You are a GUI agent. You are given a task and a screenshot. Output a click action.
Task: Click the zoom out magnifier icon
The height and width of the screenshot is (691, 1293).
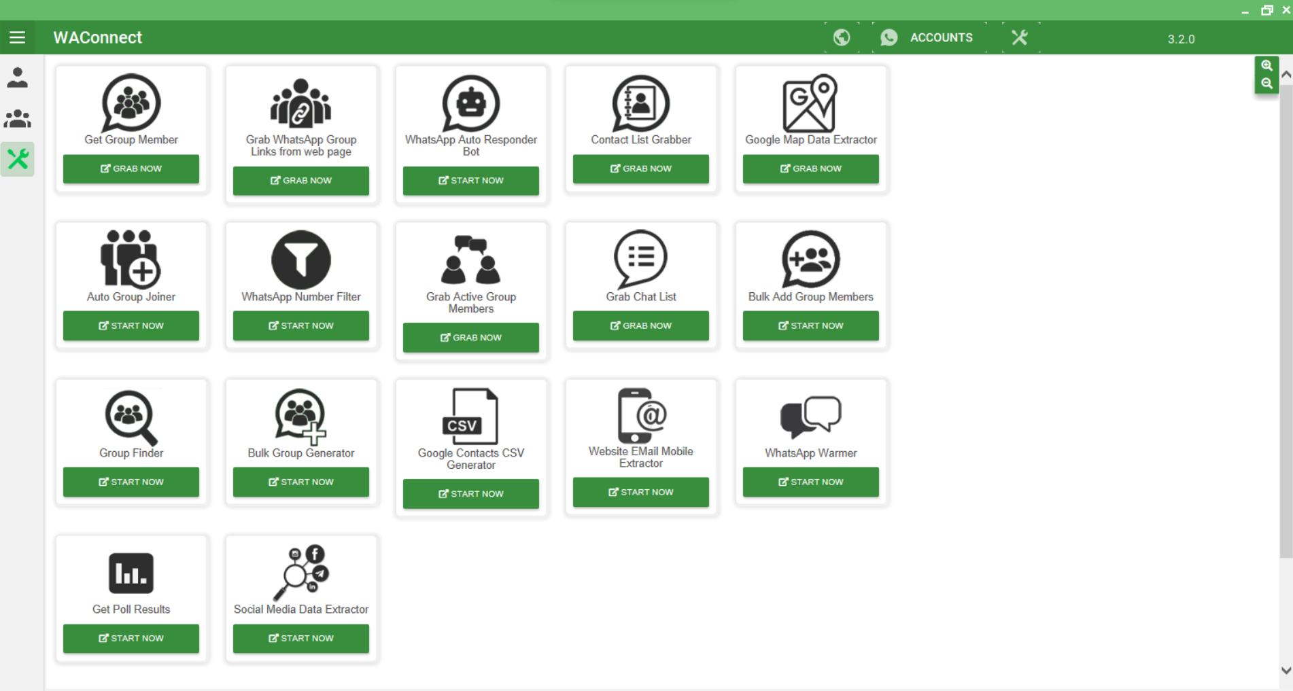pos(1266,84)
